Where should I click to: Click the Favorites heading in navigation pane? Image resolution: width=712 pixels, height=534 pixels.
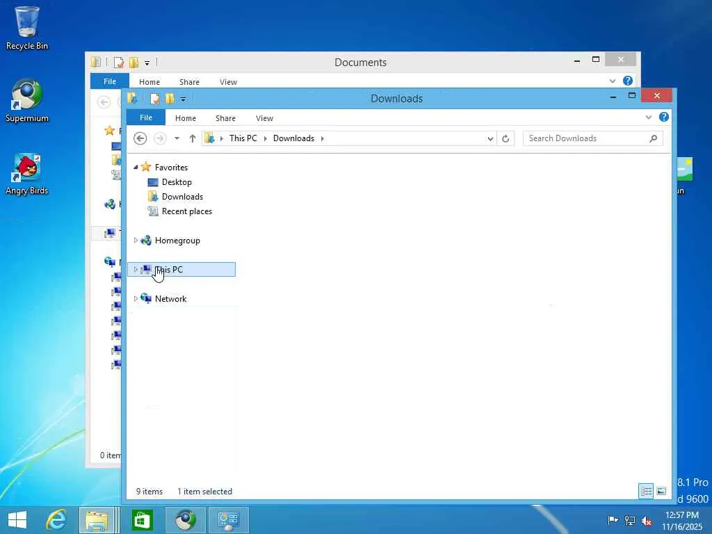(x=171, y=167)
